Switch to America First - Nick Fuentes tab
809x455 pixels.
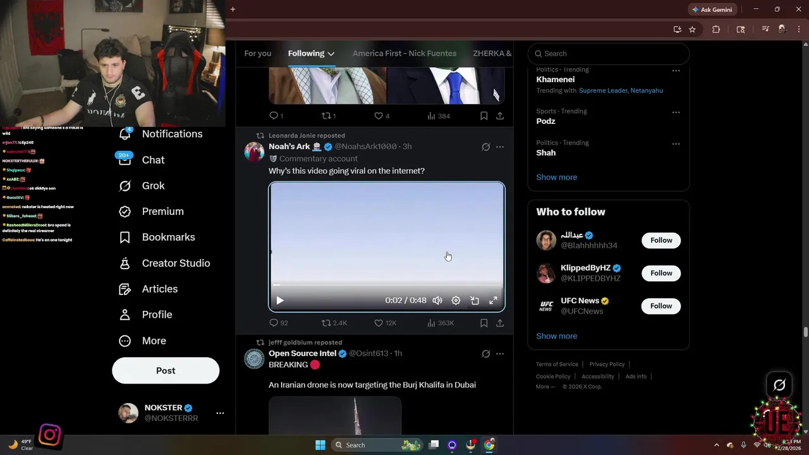click(x=404, y=53)
